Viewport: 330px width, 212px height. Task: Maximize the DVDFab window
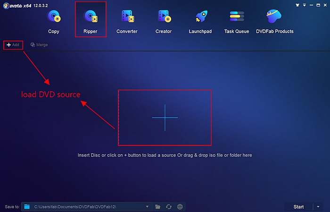pos(318,5)
